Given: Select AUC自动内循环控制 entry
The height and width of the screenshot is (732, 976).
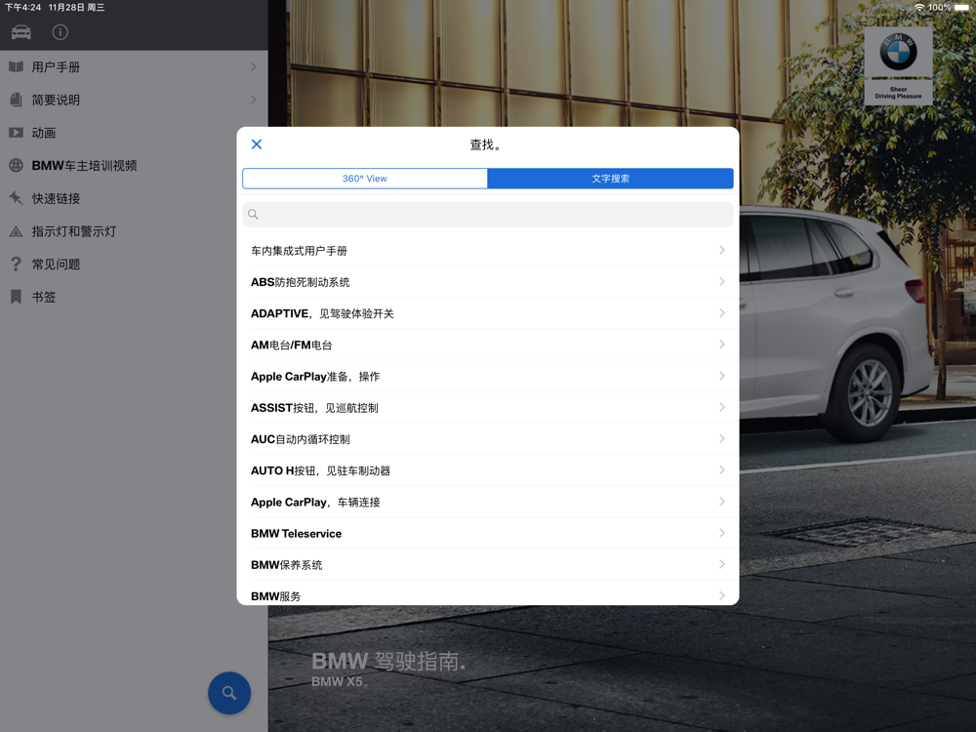Looking at the screenshot, I should pos(488,439).
